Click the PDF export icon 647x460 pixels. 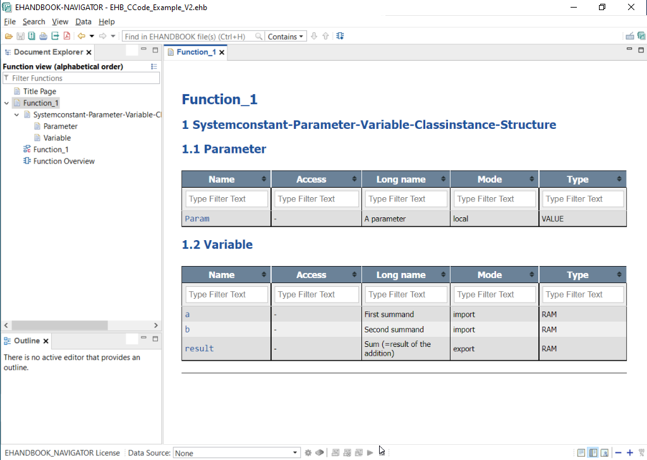66,37
